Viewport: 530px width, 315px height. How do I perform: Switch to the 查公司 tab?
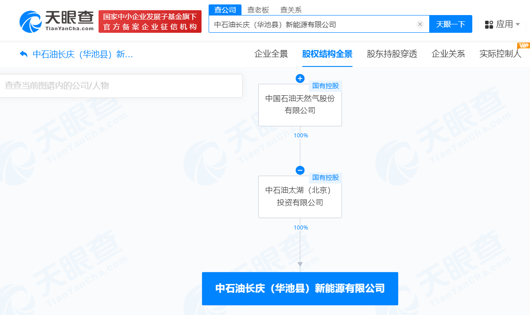[225, 10]
